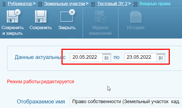This screenshot has width=182, height=108.
Task: Open the Журнал изменений icon
Action: click(x=100, y=16)
